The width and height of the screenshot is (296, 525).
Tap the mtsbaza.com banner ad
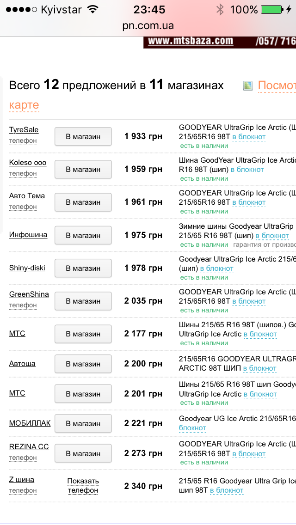click(219, 42)
